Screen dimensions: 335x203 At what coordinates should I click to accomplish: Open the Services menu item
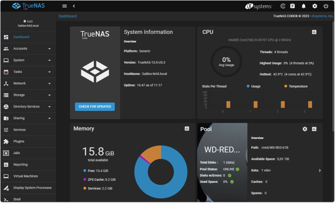(x=28, y=130)
